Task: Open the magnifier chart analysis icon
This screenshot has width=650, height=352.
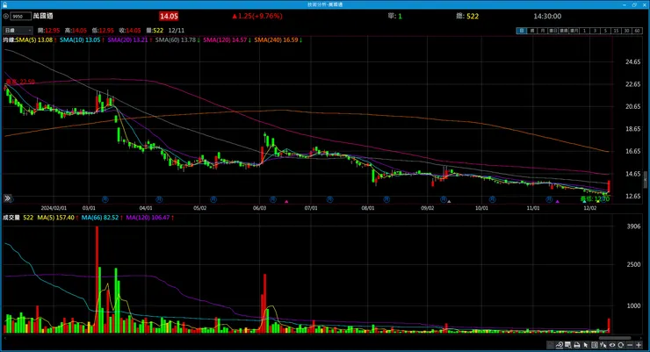Action: coord(560,345)
